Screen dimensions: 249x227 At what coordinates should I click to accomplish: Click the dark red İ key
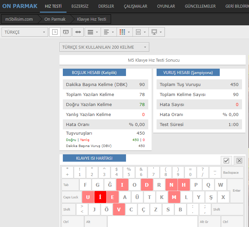100,197
